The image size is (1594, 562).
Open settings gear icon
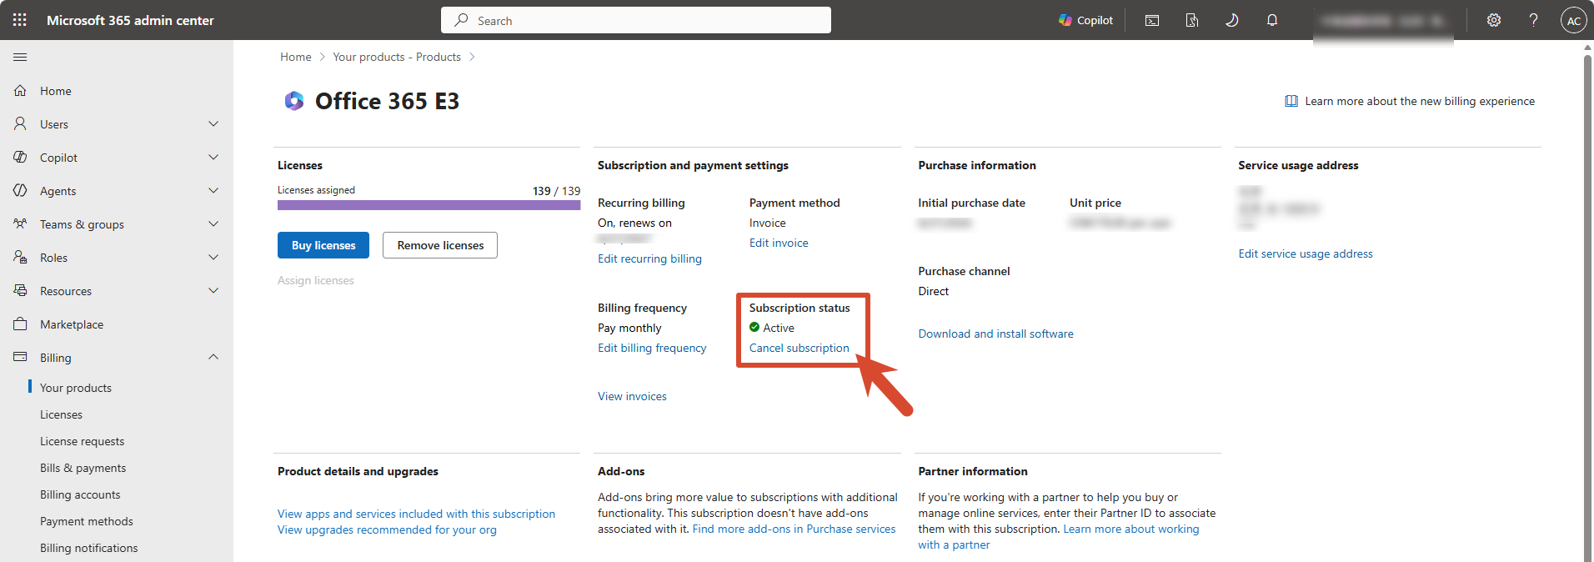click(1494, 20)
